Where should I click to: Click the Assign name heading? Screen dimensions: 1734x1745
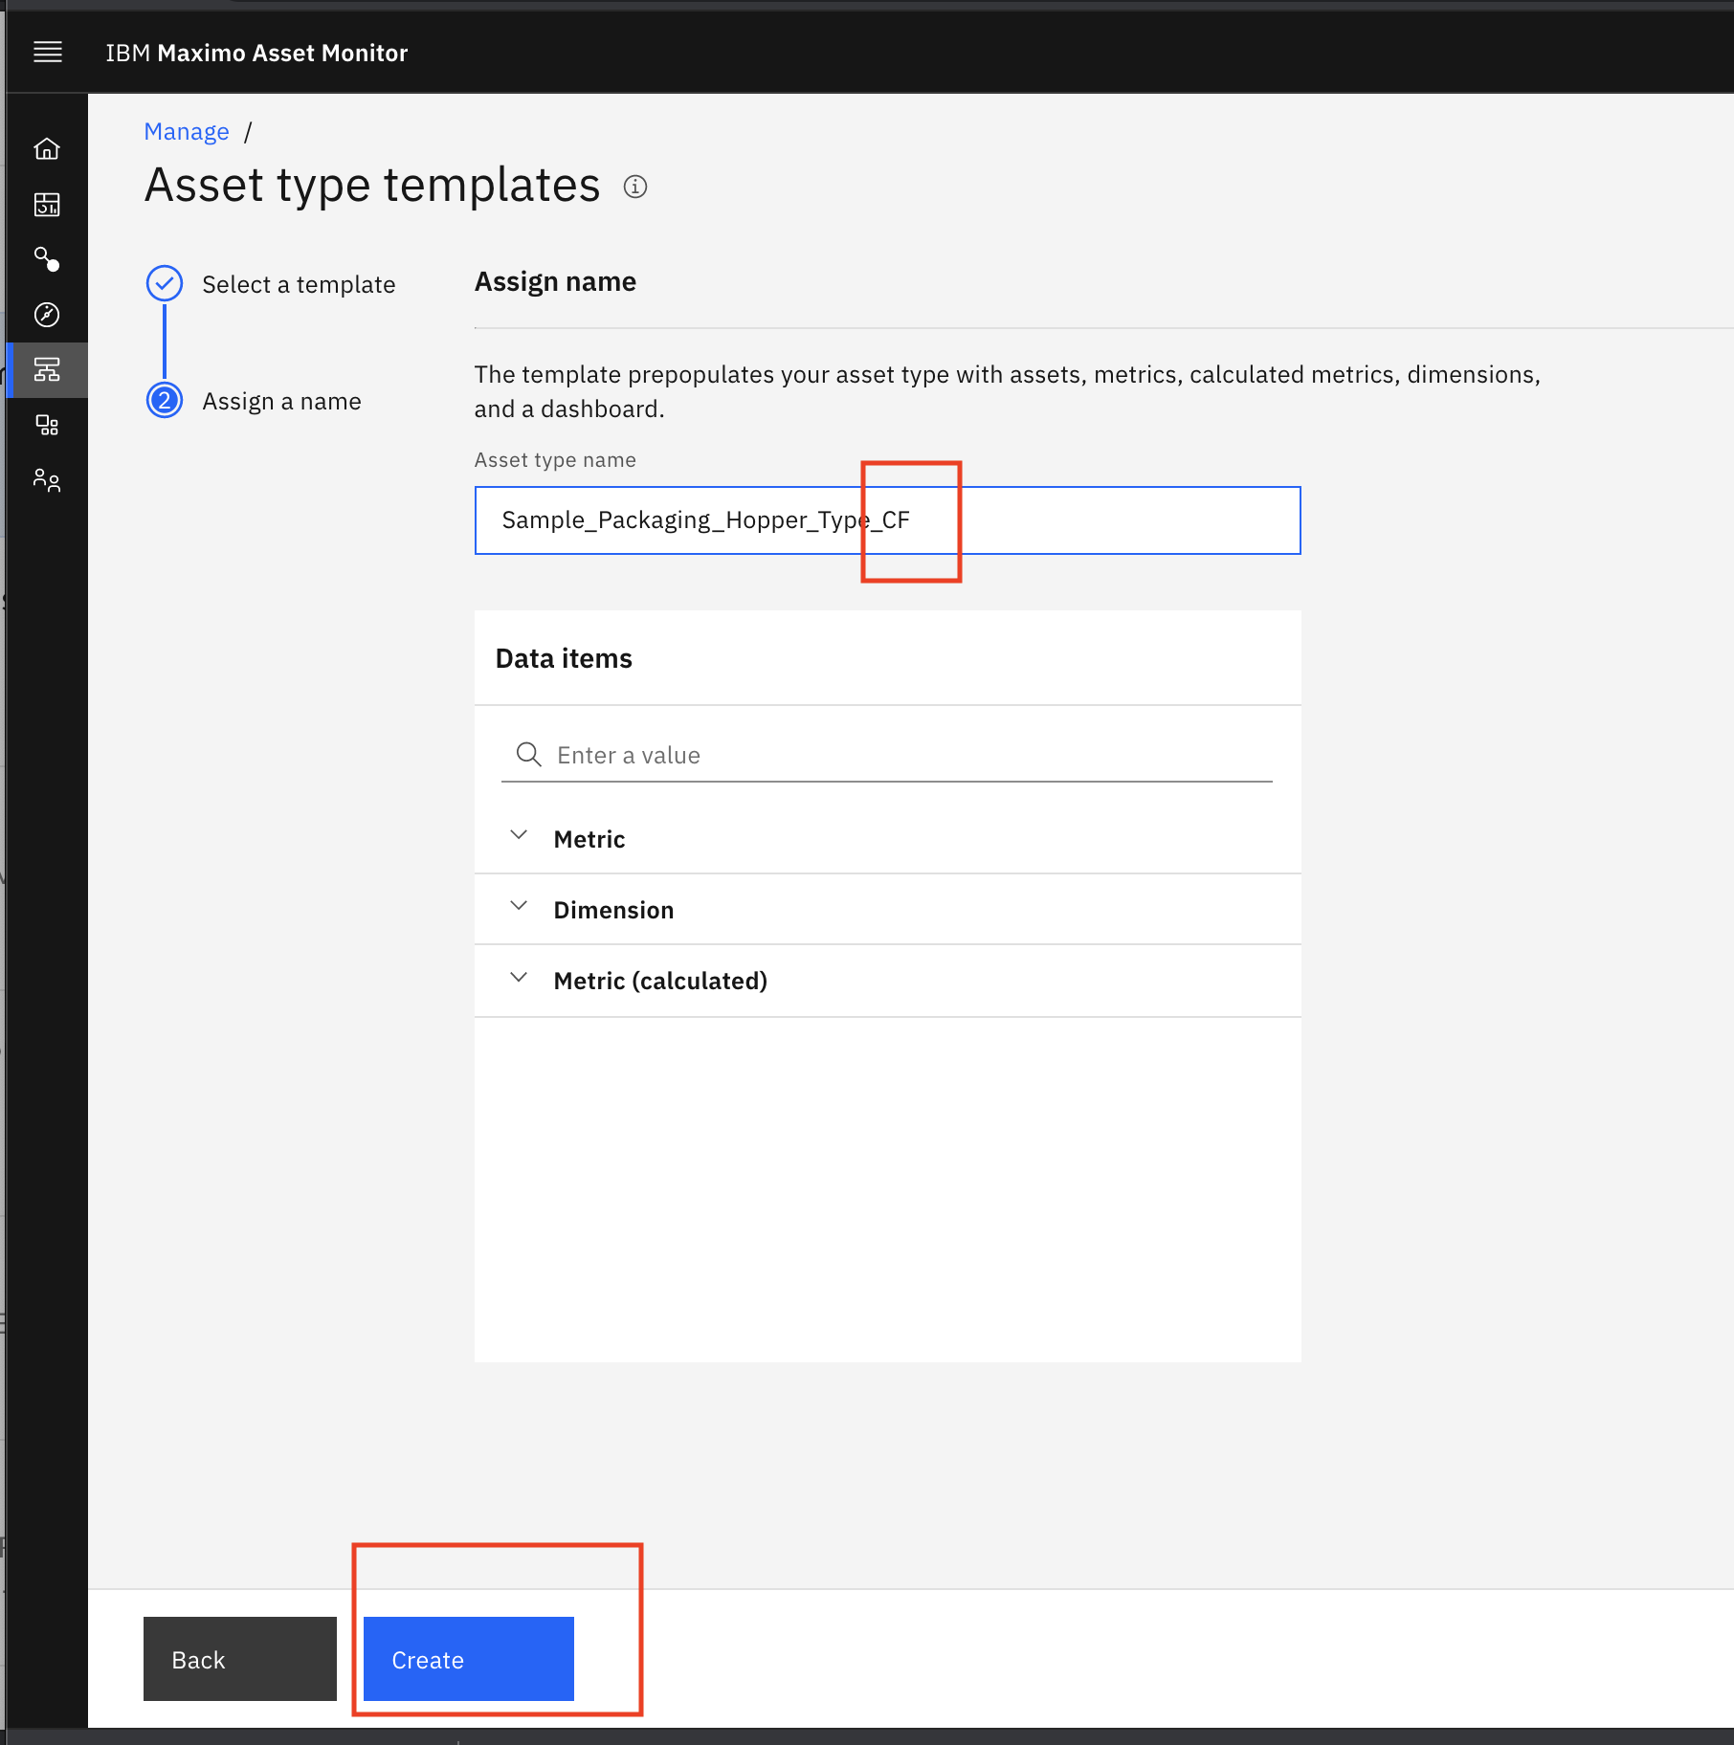(555, 282)
